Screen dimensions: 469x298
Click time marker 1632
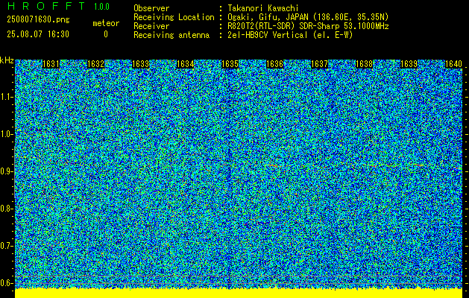point(95,64)
